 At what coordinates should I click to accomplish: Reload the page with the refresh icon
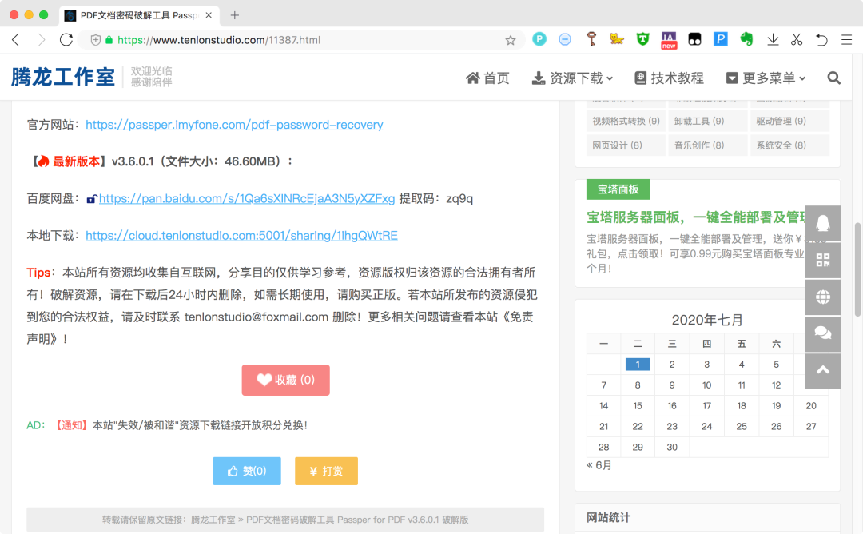[66, 40]
